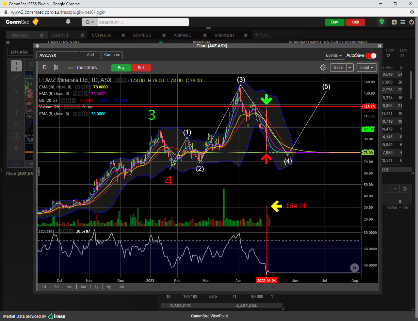Image resolution: width=418 pixels, height=321 pixels.
Task: Open the D interval selector
Action: click(45, 68)
